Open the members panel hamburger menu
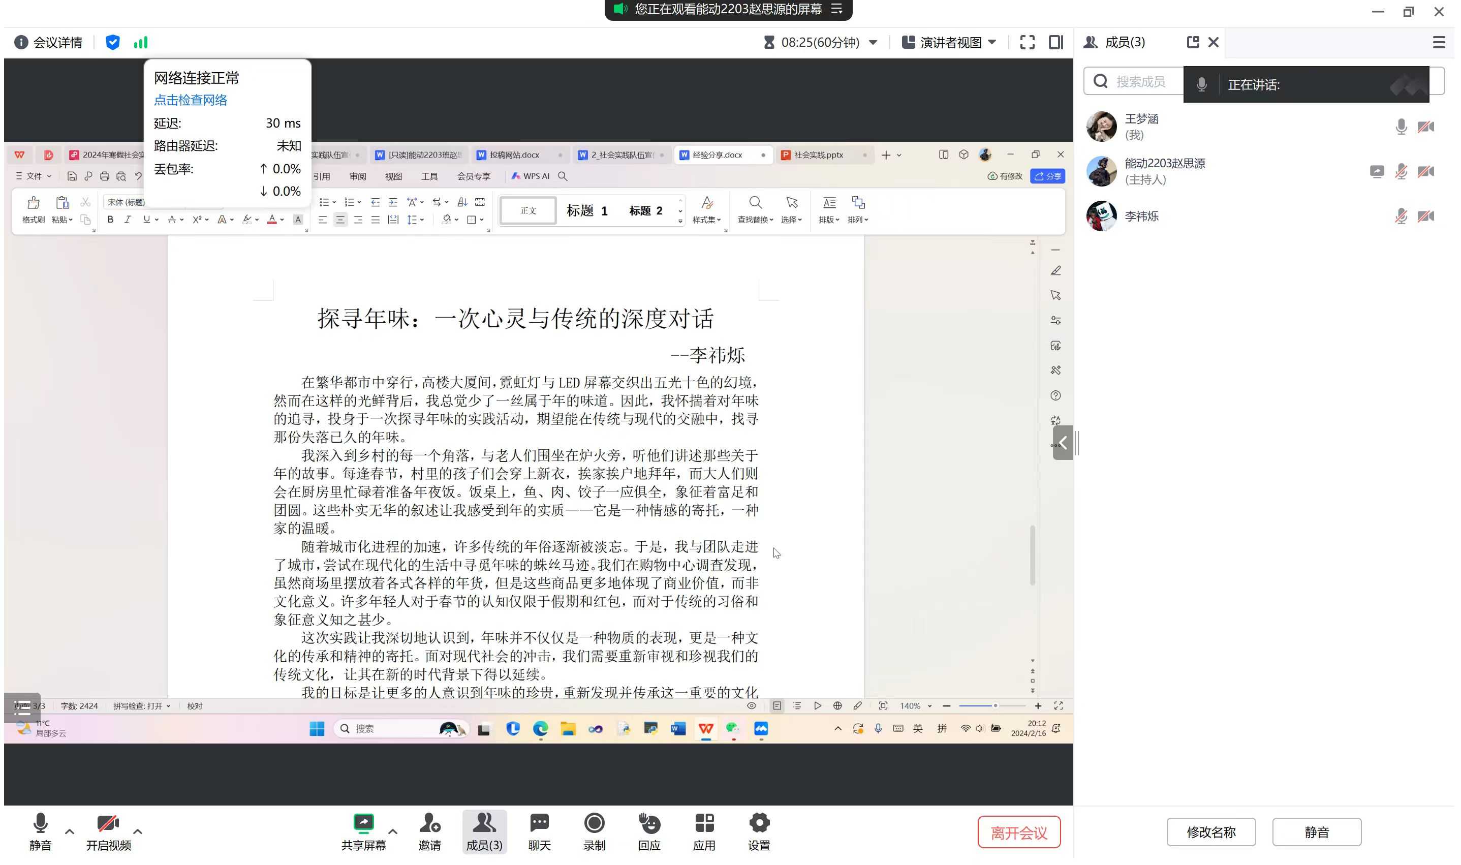 (1438, 43)
